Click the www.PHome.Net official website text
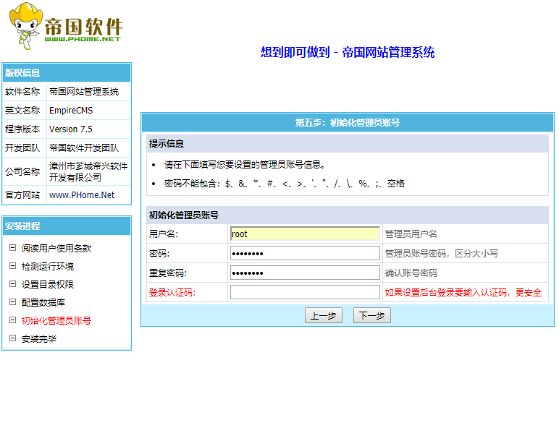Image resolution: width=559 pixels, height=428 pixels. pos(82,195)
